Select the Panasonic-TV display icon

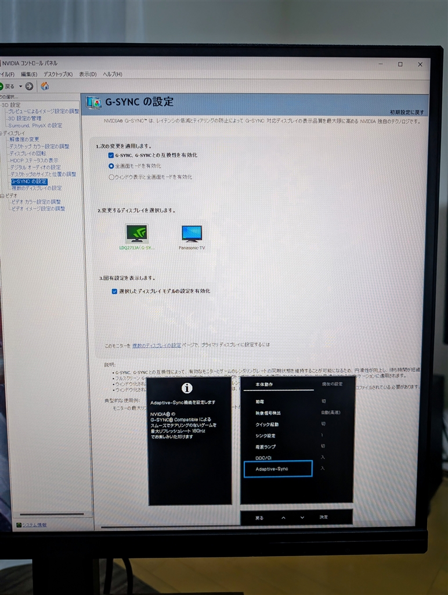[192, 234]
